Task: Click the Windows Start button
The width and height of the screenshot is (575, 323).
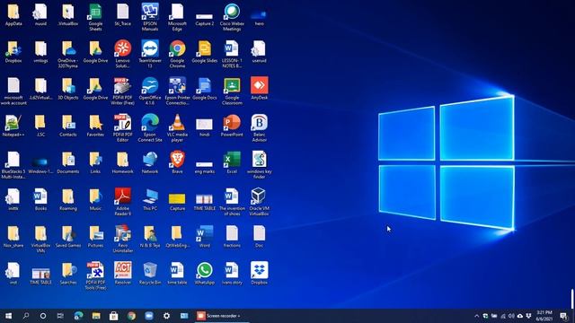Action: coord(8,316)
